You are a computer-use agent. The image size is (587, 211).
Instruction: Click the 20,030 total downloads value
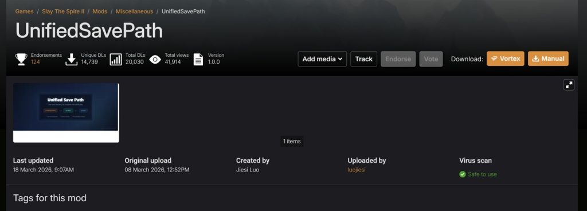(134, 62)
